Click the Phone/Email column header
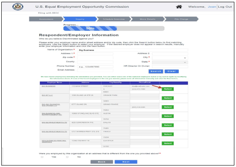The width and height of the screenshot is (236, 167). [145, 83]
